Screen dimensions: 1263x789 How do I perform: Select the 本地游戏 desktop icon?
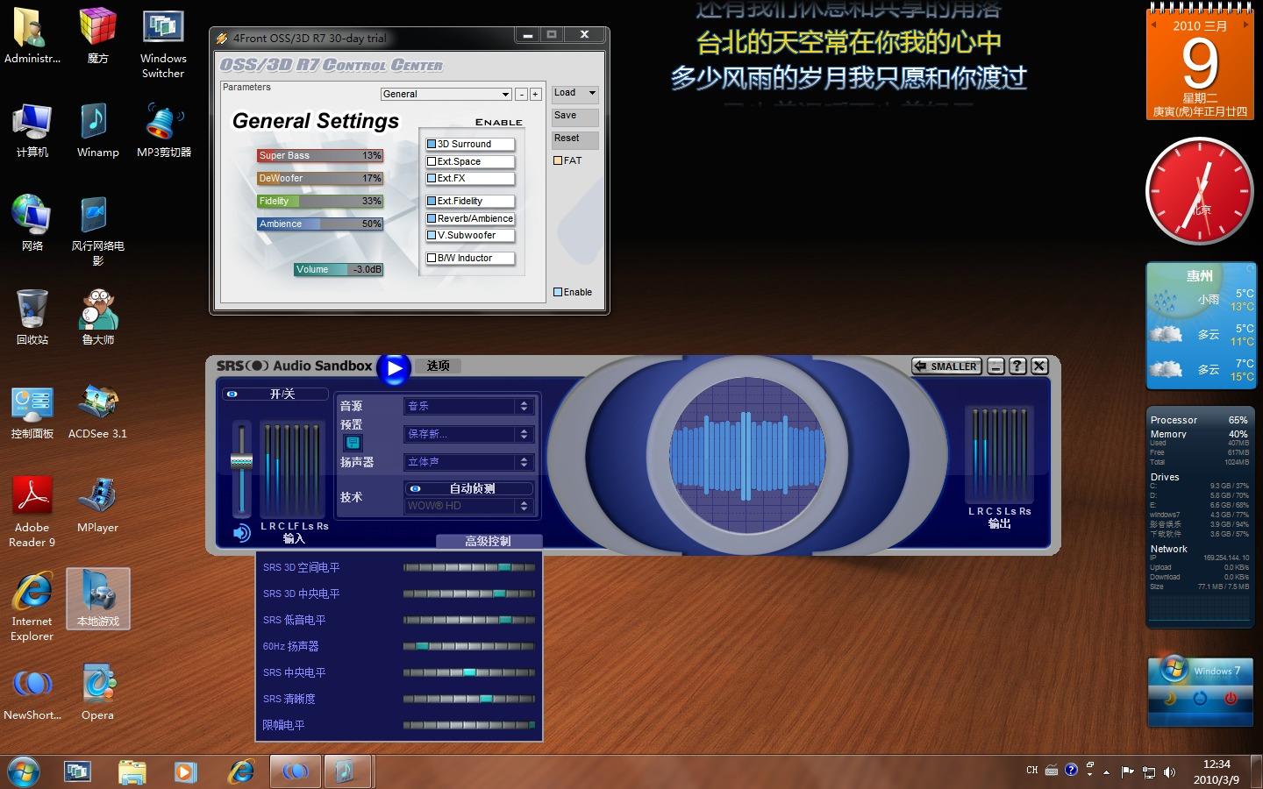[x=97, y=599]
